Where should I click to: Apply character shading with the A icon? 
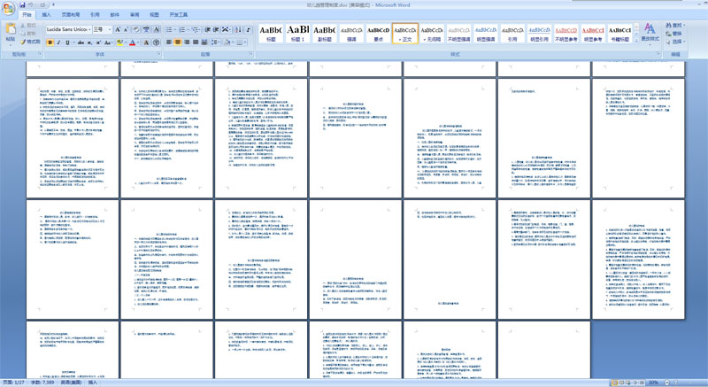coord(146,43)
